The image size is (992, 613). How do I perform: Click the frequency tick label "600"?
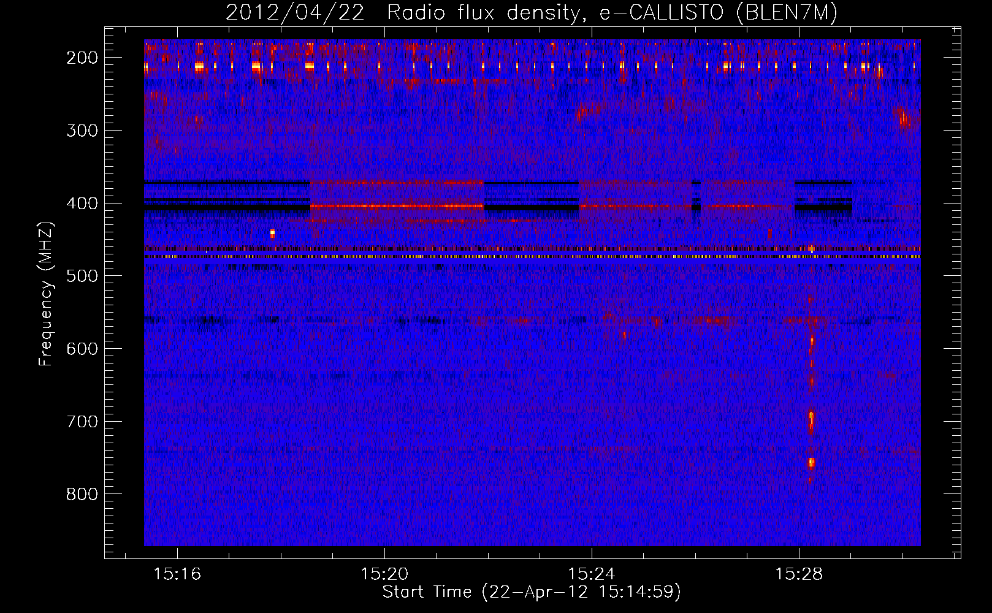82,349
